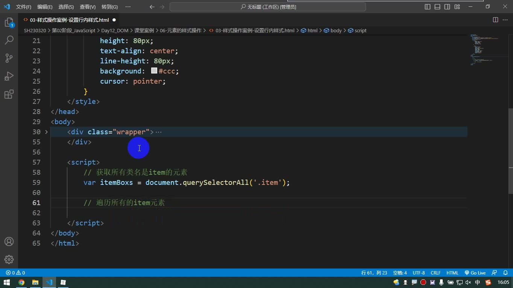The width and height of the screenshot is (513, 288).
Task: Select the 03-样式操作案例-设置行内样式.html editor tab
Action: 69,20
